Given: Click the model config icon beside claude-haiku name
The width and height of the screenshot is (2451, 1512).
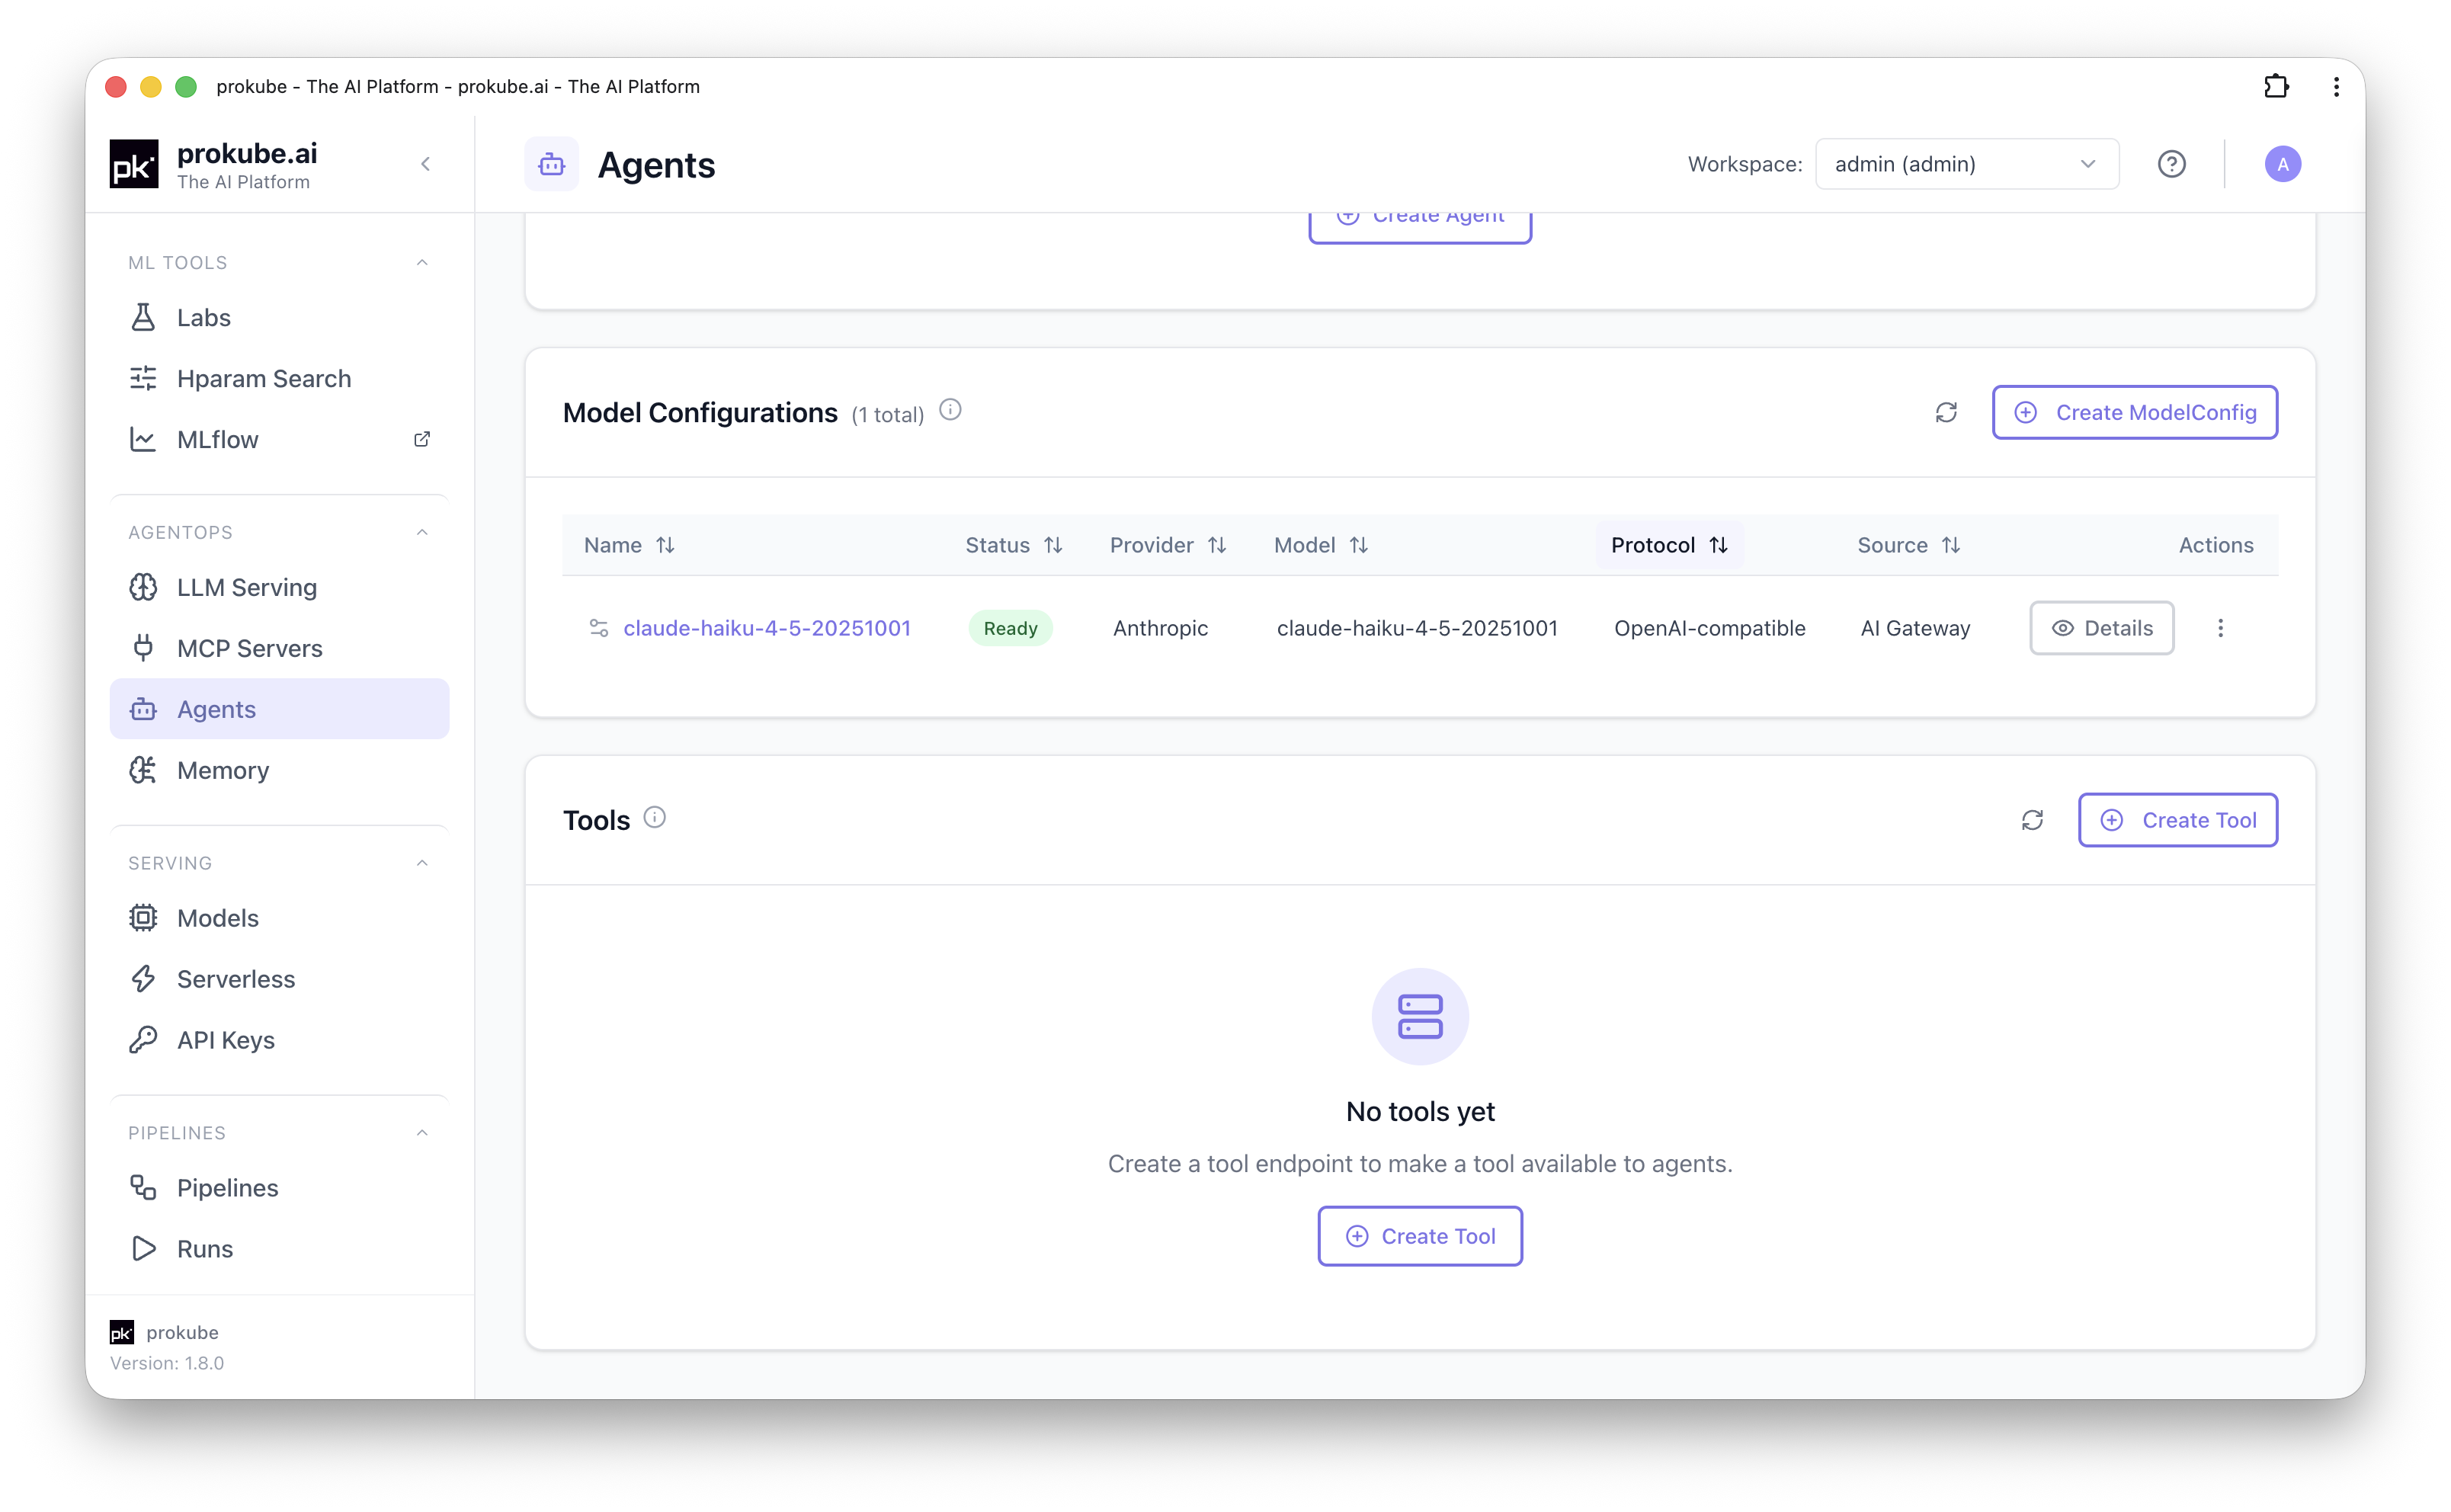Looking at the screenshot, I should [x=598, y=628].
